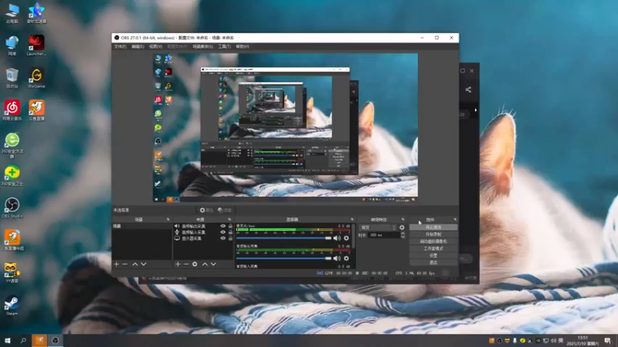
Task: Pop out the 来源 dock panel icon
Action: (x=229, y=220)
